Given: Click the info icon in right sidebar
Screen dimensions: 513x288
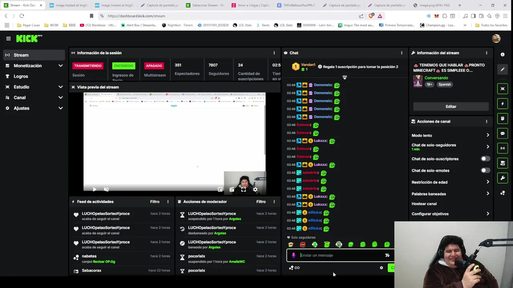Looking at the screenshot, I should click(503, 54).
